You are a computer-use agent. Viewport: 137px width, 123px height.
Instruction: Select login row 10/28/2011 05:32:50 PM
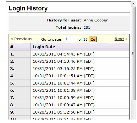[69, 112]
